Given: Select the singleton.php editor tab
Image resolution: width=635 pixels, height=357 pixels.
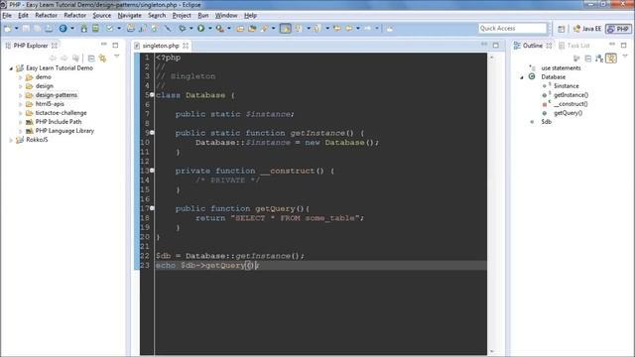Looking at the screenshot, I should point(161,46).
